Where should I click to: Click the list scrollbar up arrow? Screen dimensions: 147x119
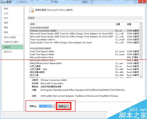[141, 24]
